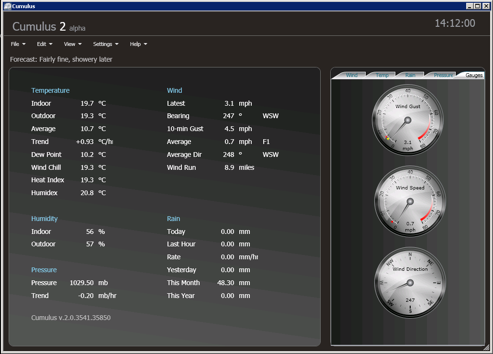Expand the View dropdown menu
This screenshot has height=354, width=493.
click(73, 44)
